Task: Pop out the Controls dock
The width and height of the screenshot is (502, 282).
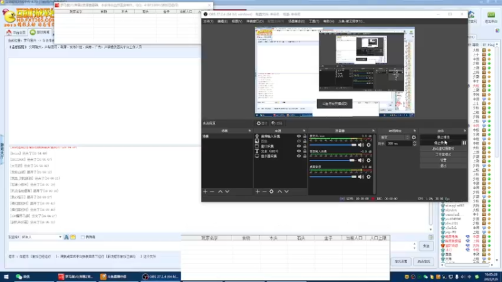Action: coord(464,131)
